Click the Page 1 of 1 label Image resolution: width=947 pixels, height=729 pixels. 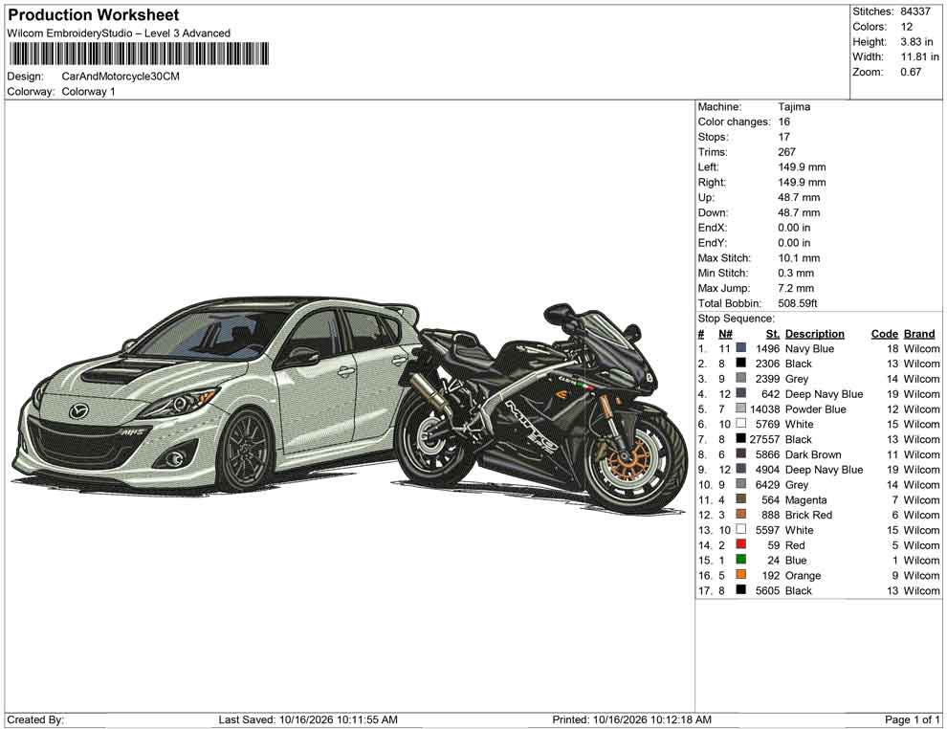[912, 719]
